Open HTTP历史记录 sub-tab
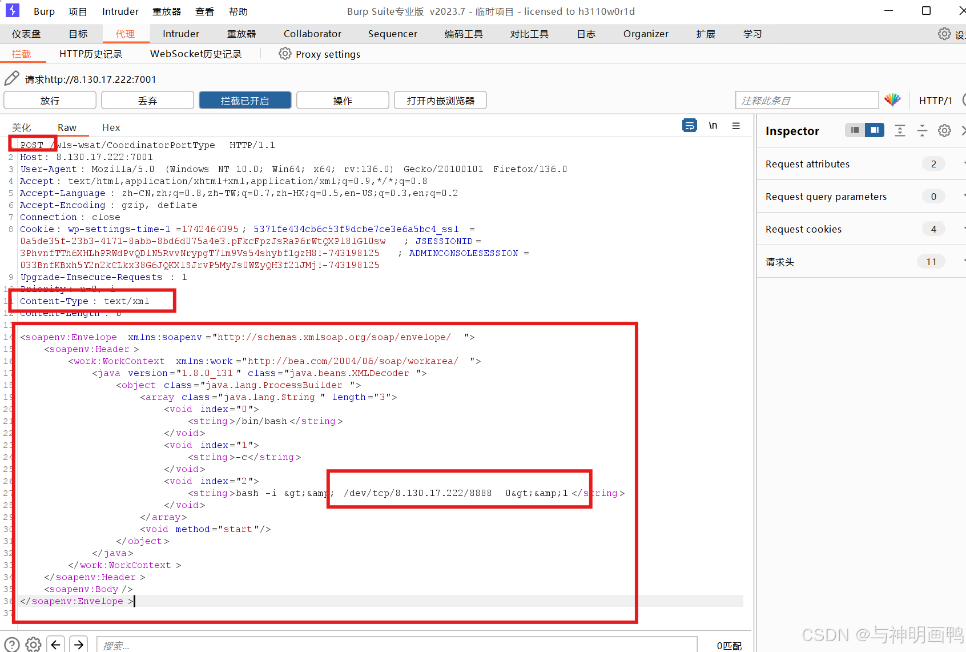The height and width of the screenshot is (652, 966). (x=91, y=54)
